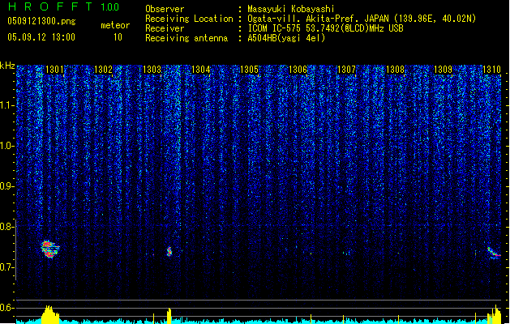Click observer name Masayuki Kobayashi
This screenshot has width=510, height=324.
point(291,9)
